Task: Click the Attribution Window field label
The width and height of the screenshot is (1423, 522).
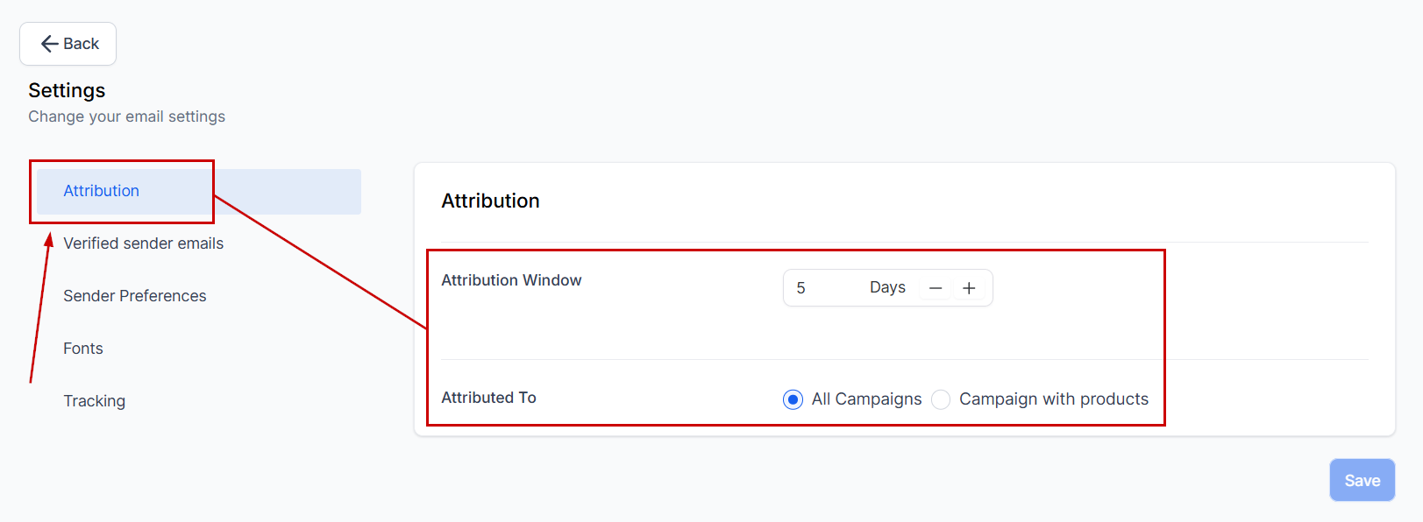Action: click(x=511, y=280)
